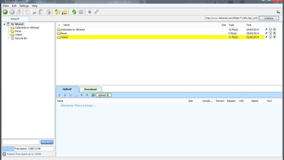Select the Perso folder in the tree
The height and width of the screenshot is (160, 284).
[18, 31]
